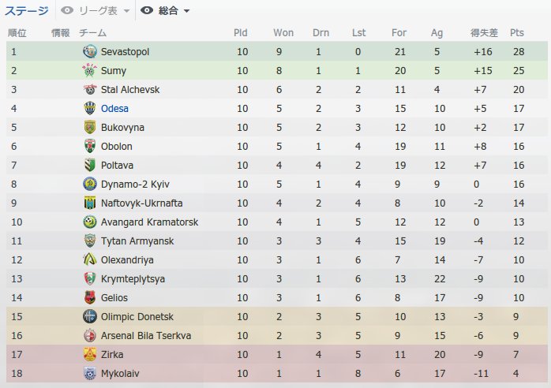Click the Mykolaiv club logo

90,373
